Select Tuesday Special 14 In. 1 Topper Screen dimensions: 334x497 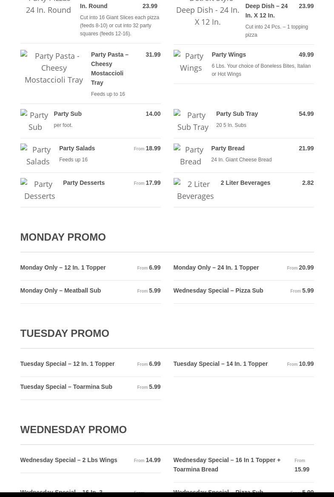coord(220,364)
